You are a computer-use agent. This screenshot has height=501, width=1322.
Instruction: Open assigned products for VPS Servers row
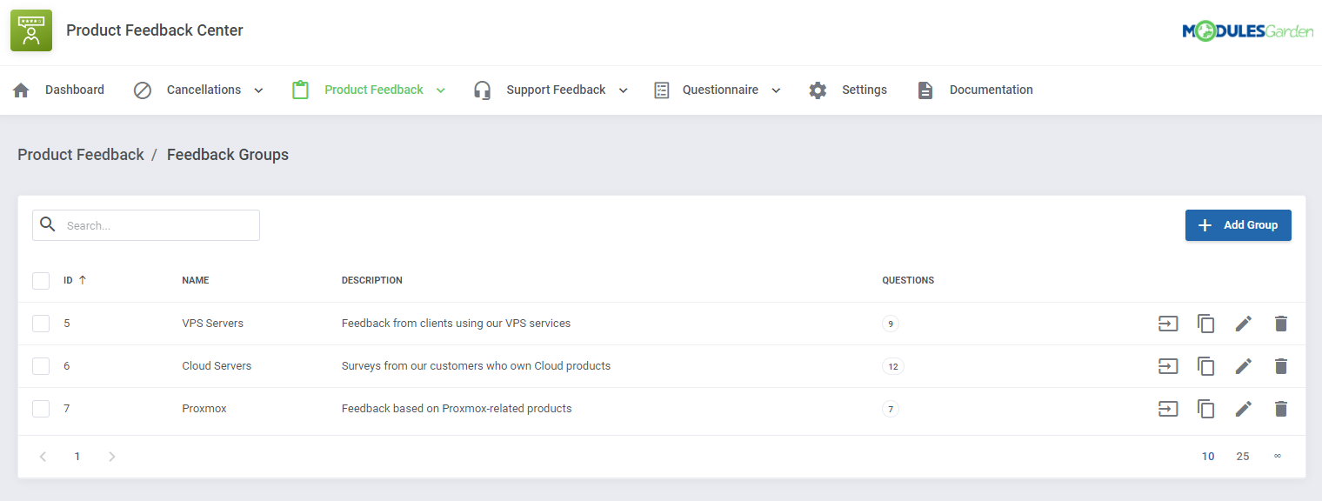pos(1168,324)
